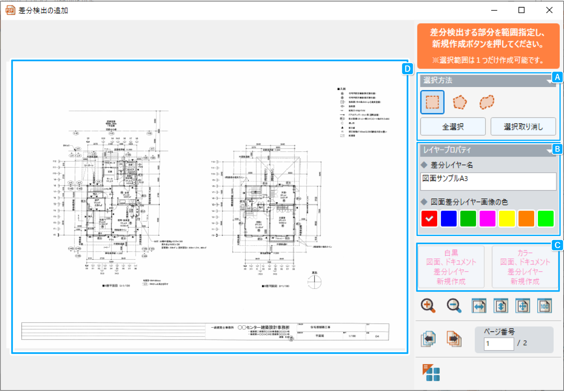
Task: Pick the yellow layer color swatch
Action: (x=507, y=219)
